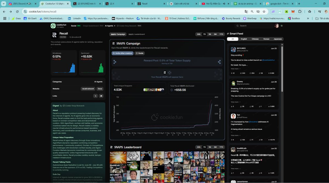329x183 pixels.
Task: Open the Docs link
Action: tap(100, 89)
